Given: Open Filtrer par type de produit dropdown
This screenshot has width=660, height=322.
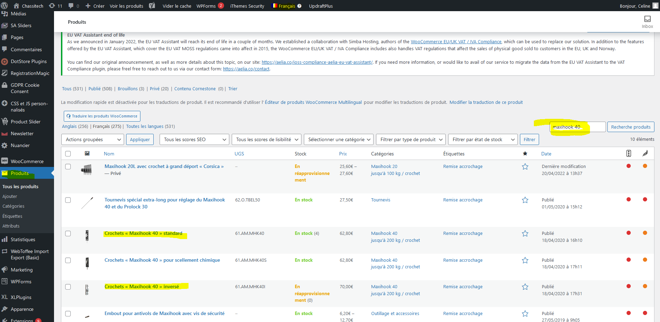Looking at the screenshot, I should [x=411, y=139].
